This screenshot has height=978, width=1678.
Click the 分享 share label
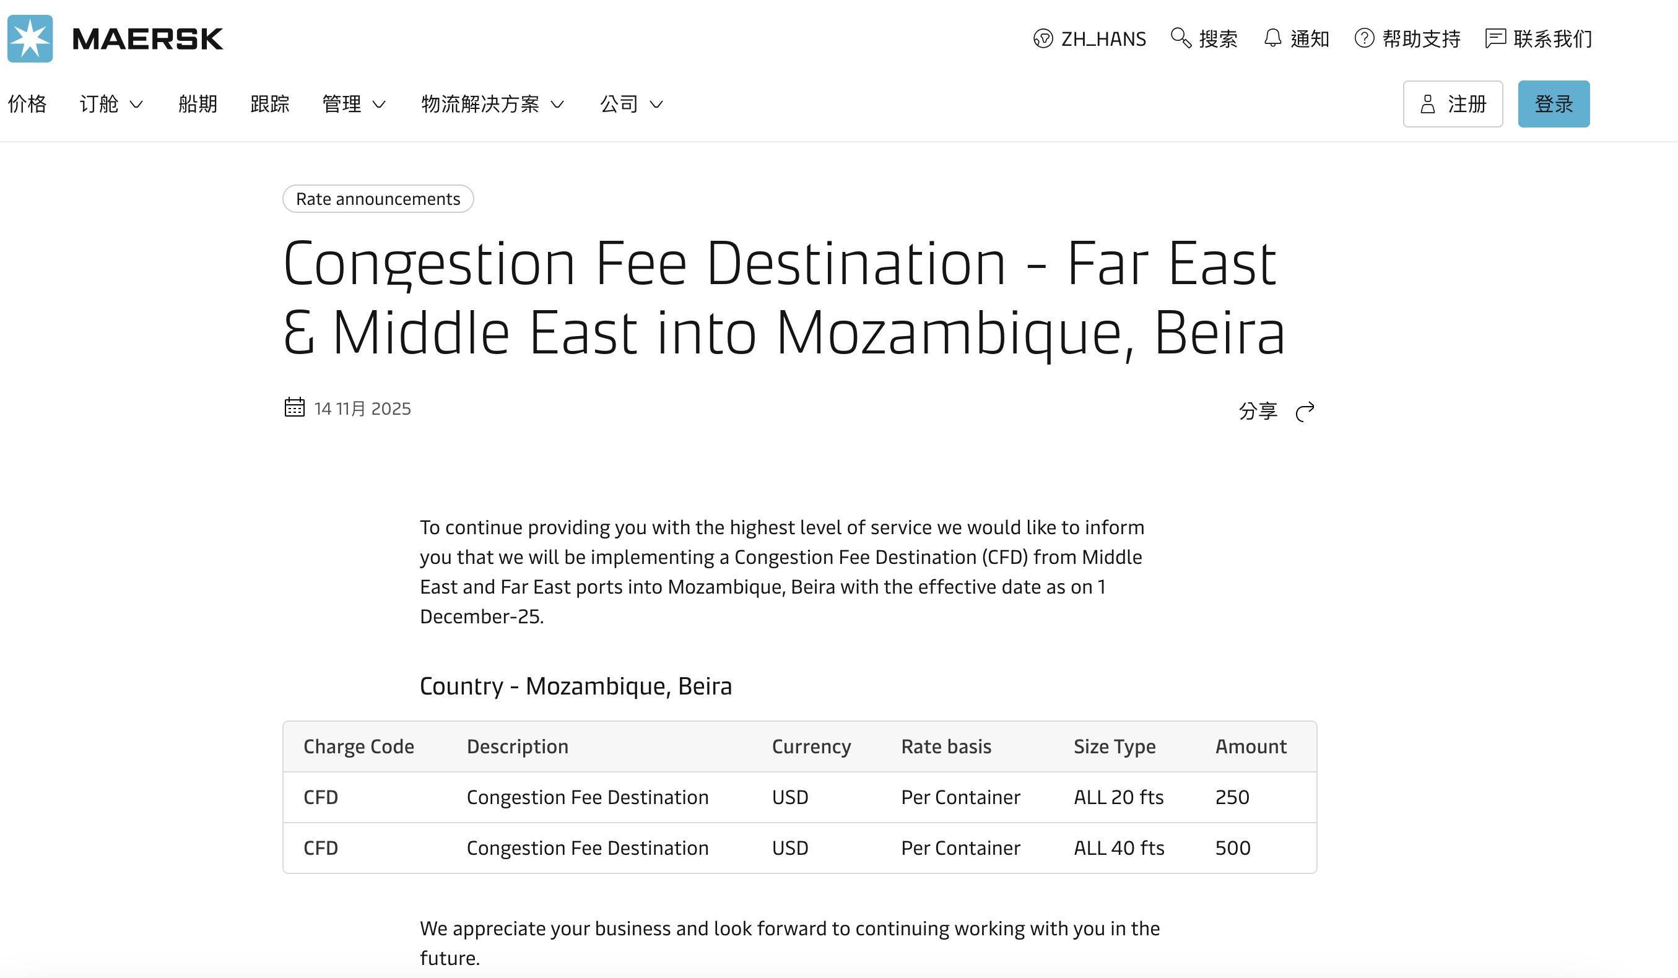pyautogui.click(x=1258, y=411)
